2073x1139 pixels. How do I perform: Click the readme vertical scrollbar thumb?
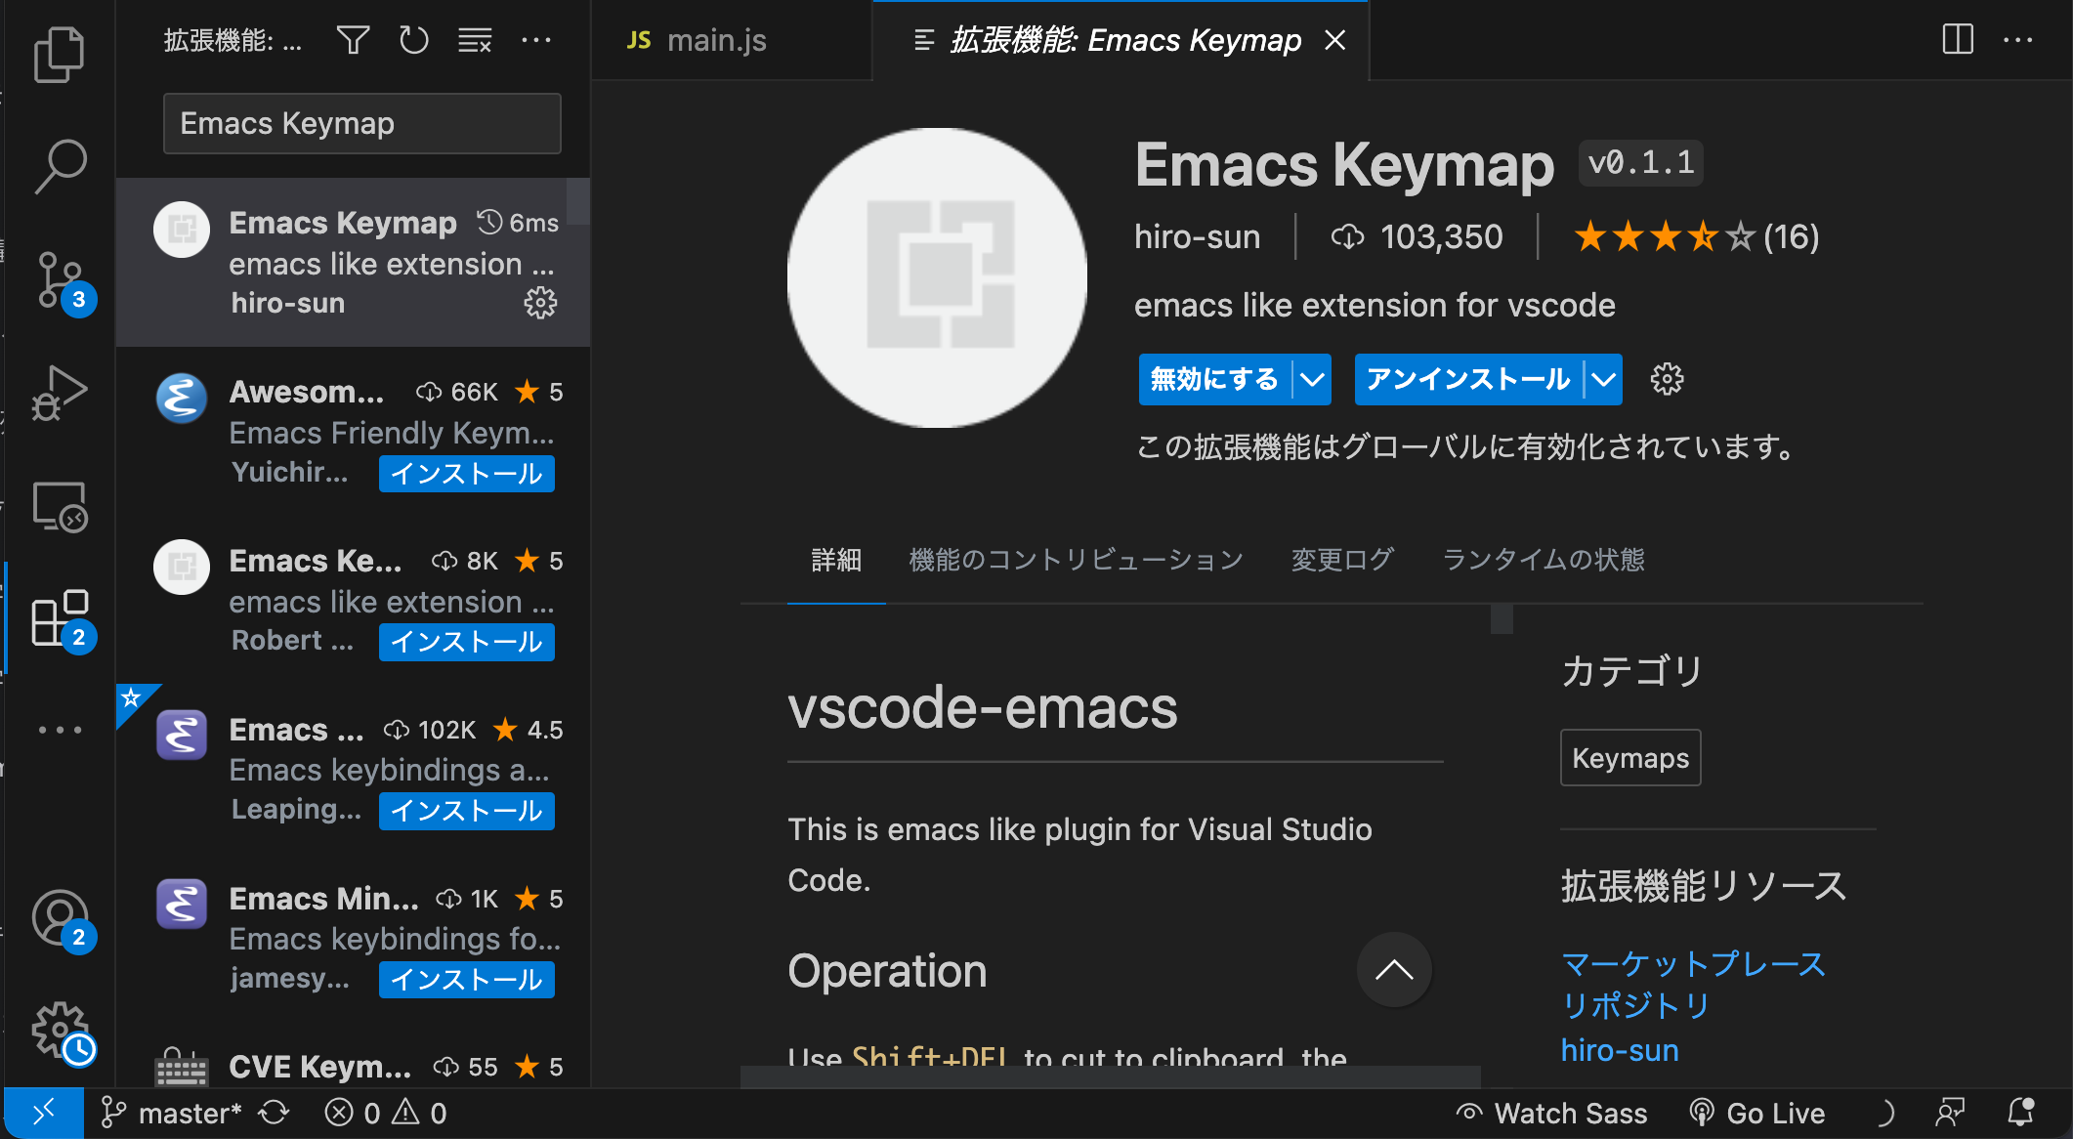pos(1502,619)
